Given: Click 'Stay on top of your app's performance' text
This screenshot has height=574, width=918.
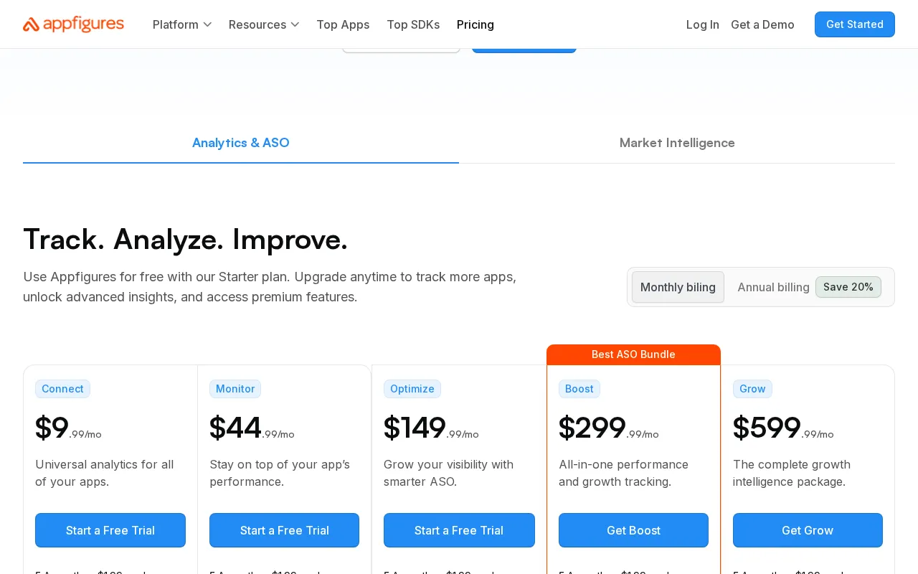Looking at the screenshot, I should [x=280, y=473].
